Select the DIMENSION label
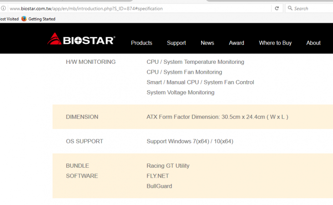Screen dimensions: 333x205 coord(82,117)
